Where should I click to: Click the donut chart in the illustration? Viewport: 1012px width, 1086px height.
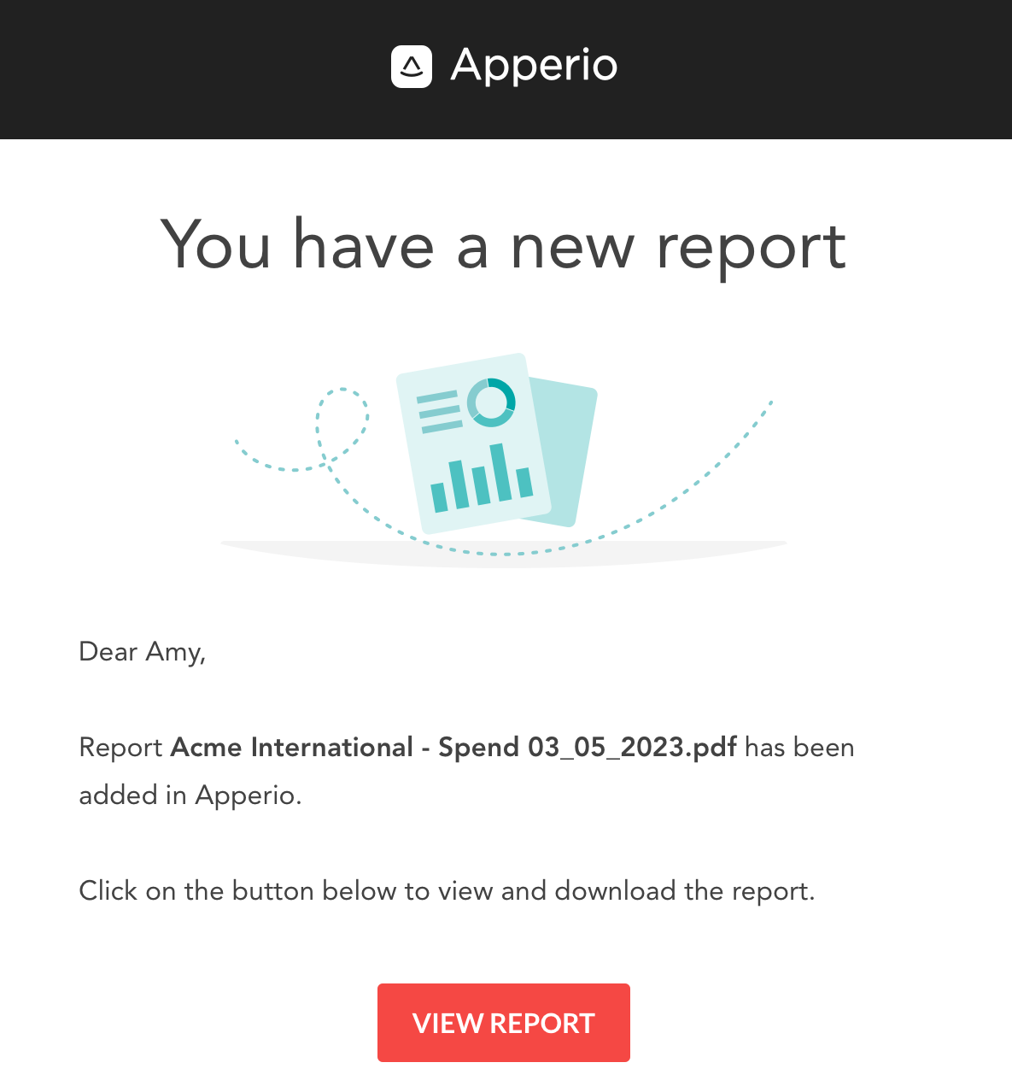tap(491, 402)
